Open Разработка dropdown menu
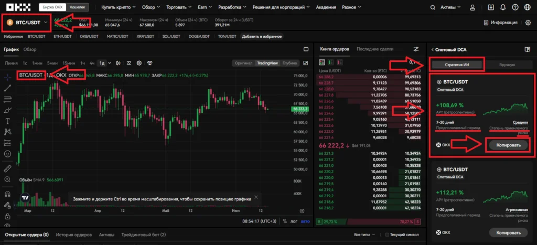537x245 pixels. (232, 7)
